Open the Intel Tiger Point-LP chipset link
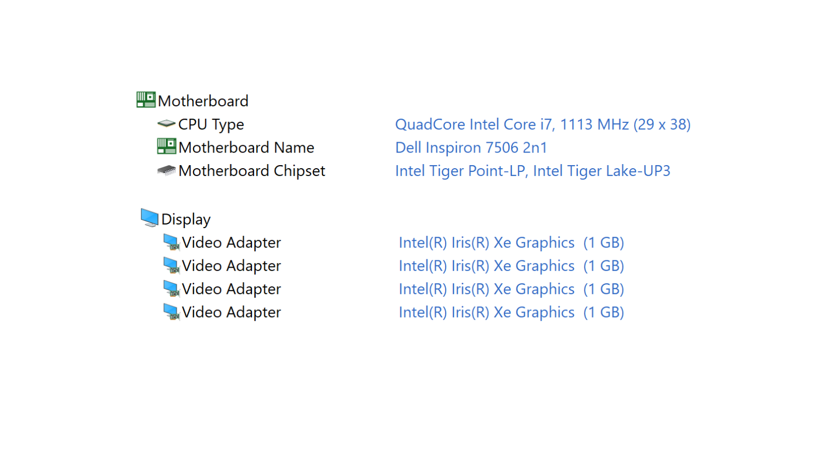The height and width of the screenshot is (450, 833). click(x=533, y=171)
